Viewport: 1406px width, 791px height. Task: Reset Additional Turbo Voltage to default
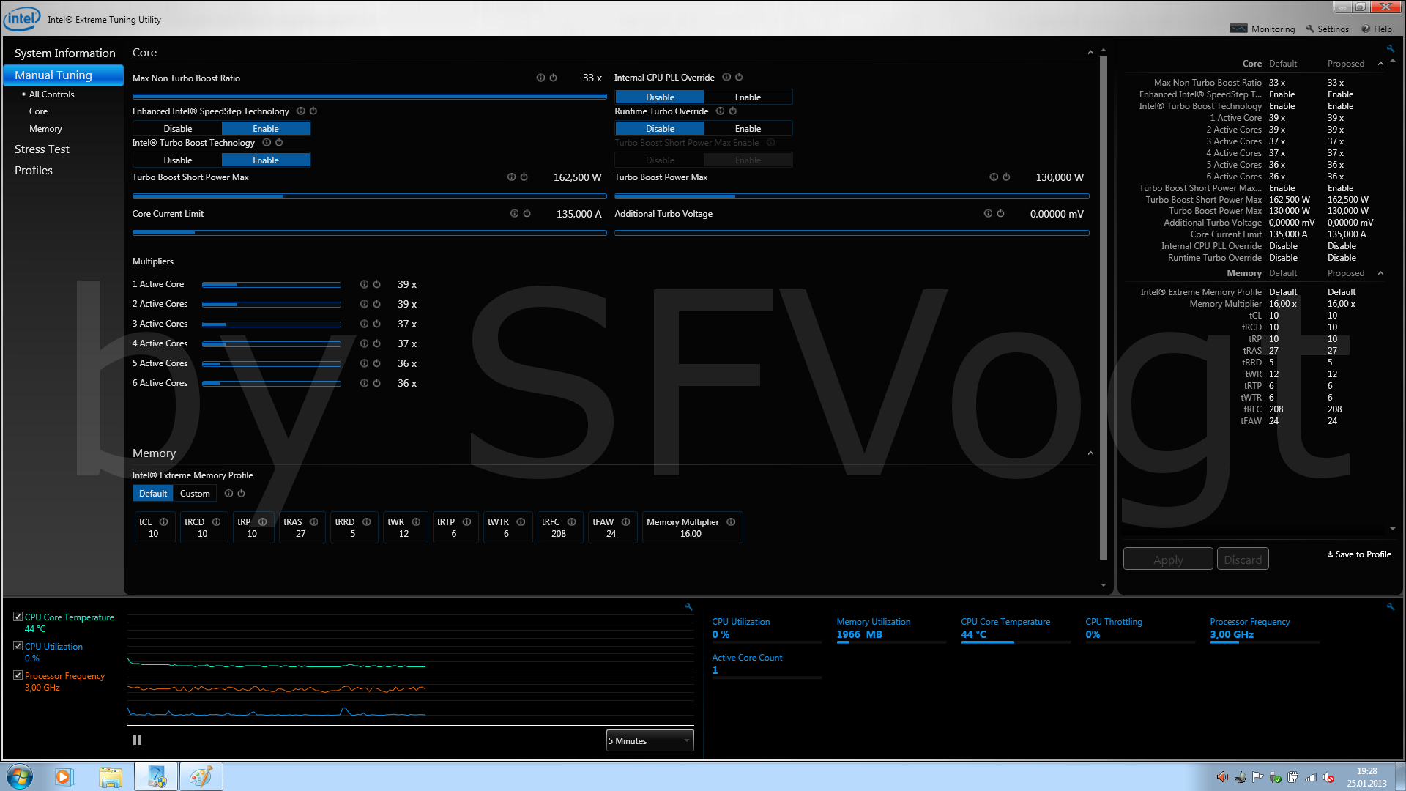click(1000, 214)
